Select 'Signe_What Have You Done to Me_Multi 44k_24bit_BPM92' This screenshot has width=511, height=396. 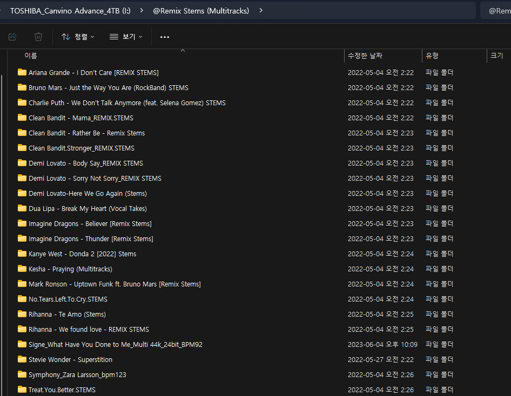[116, 345]
